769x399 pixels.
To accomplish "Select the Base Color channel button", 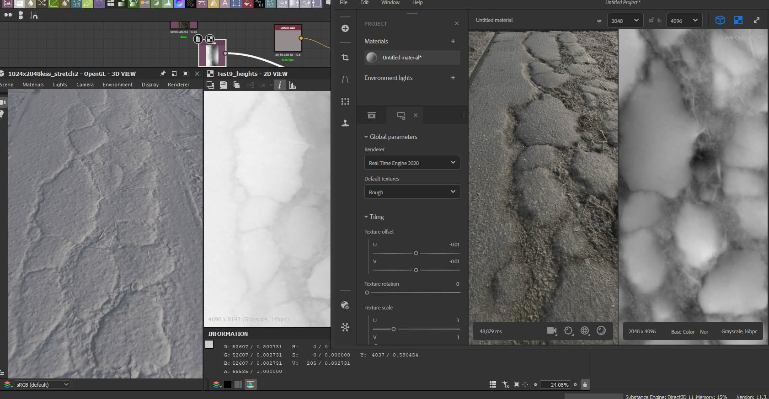I will click(683, 332).
